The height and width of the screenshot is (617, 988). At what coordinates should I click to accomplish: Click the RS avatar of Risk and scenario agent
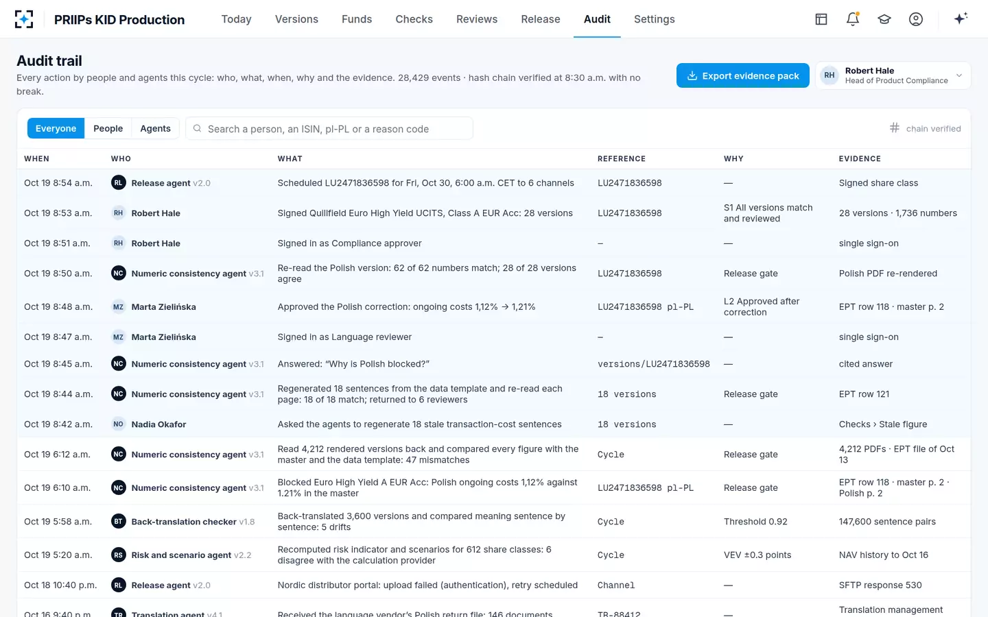pos(118,555)
